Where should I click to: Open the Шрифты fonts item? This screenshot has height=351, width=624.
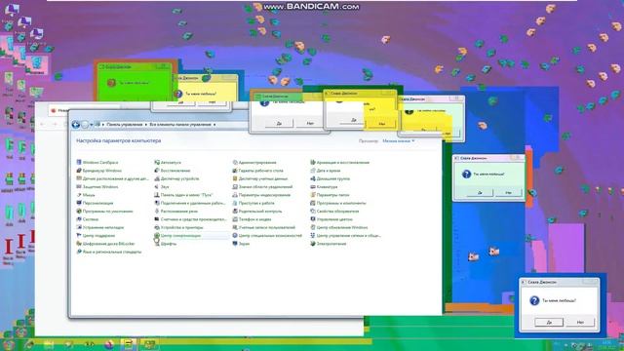coord(165,244)
